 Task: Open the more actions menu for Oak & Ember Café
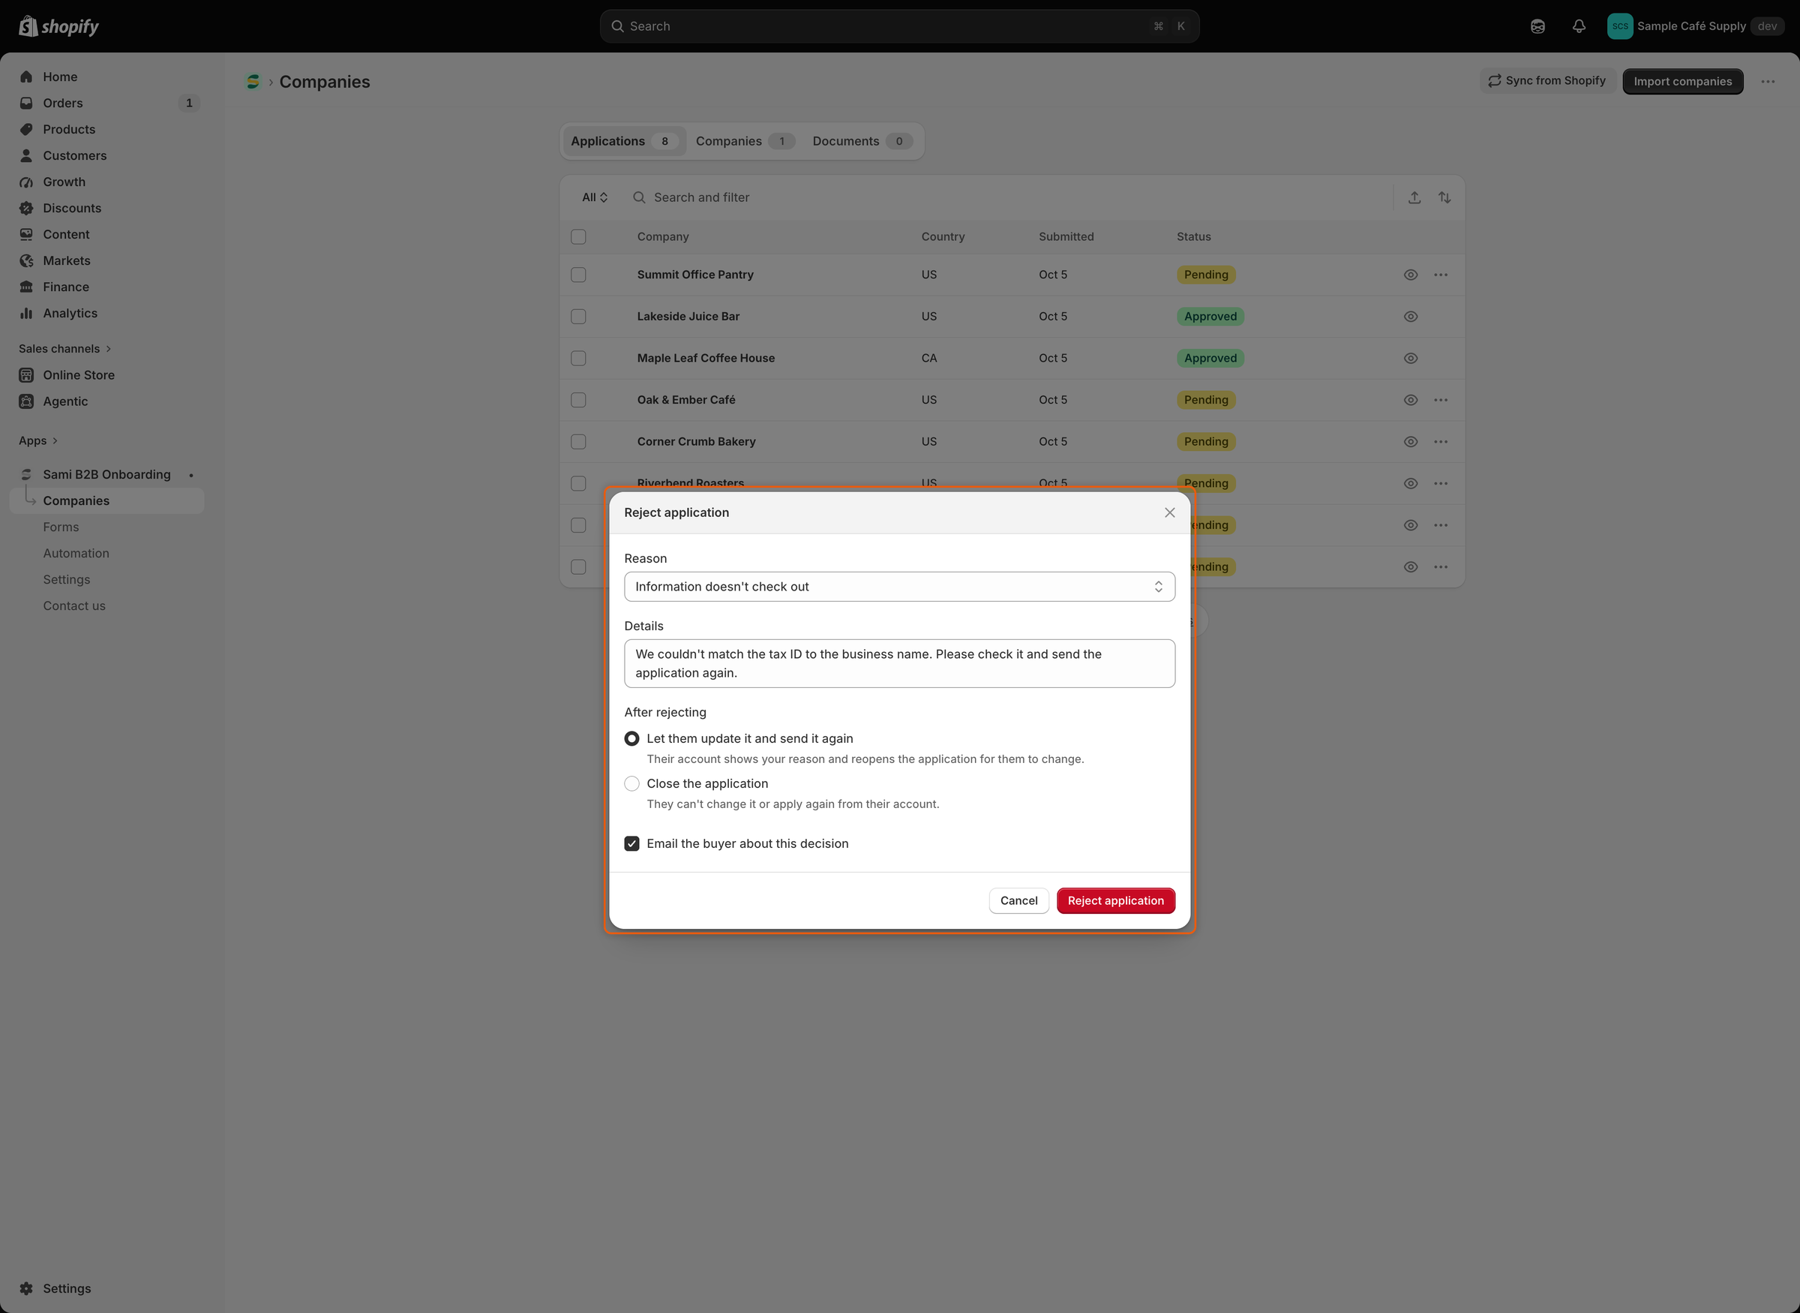click(x=1441, y=400)
